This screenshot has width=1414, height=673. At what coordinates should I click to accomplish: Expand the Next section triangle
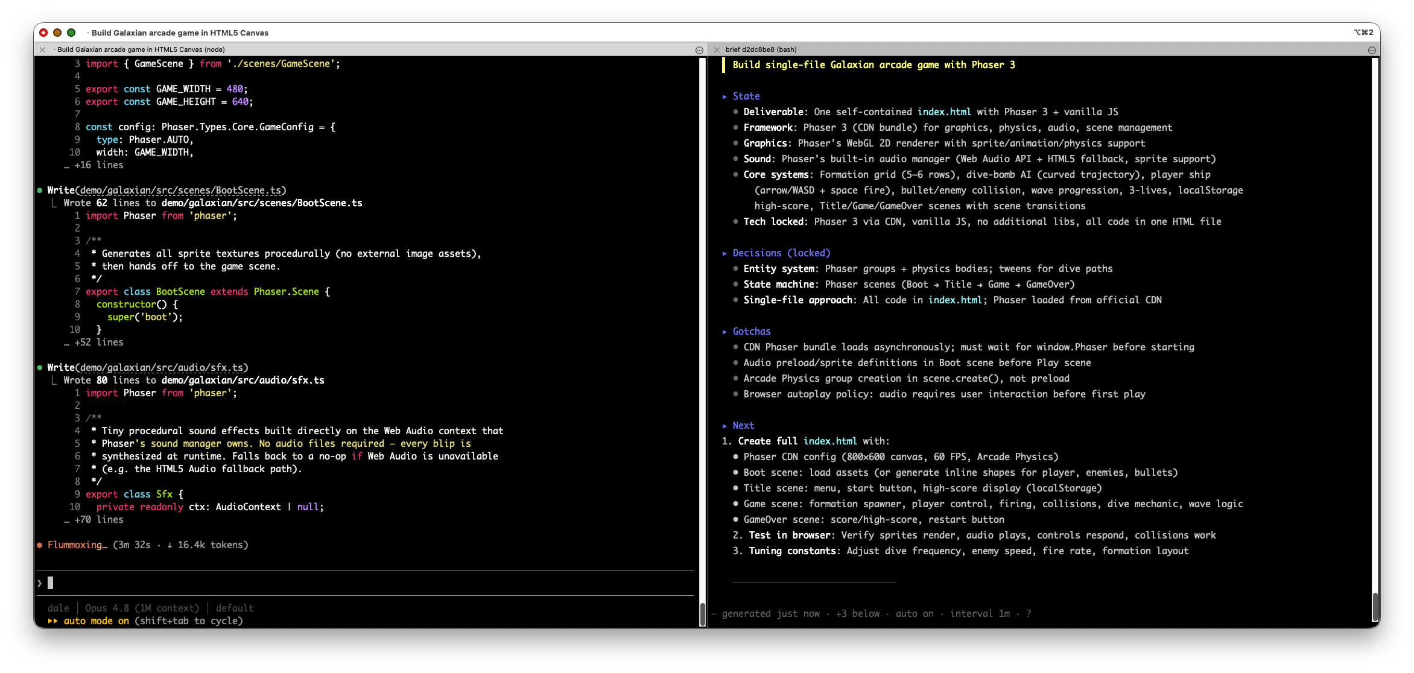724,426
